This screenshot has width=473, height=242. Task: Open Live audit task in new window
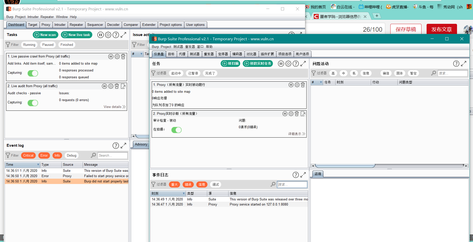click(x=123, y=86)
